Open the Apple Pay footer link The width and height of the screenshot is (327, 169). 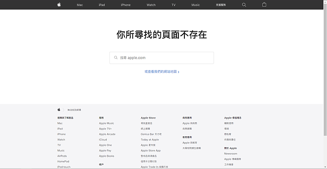[105, 150]
